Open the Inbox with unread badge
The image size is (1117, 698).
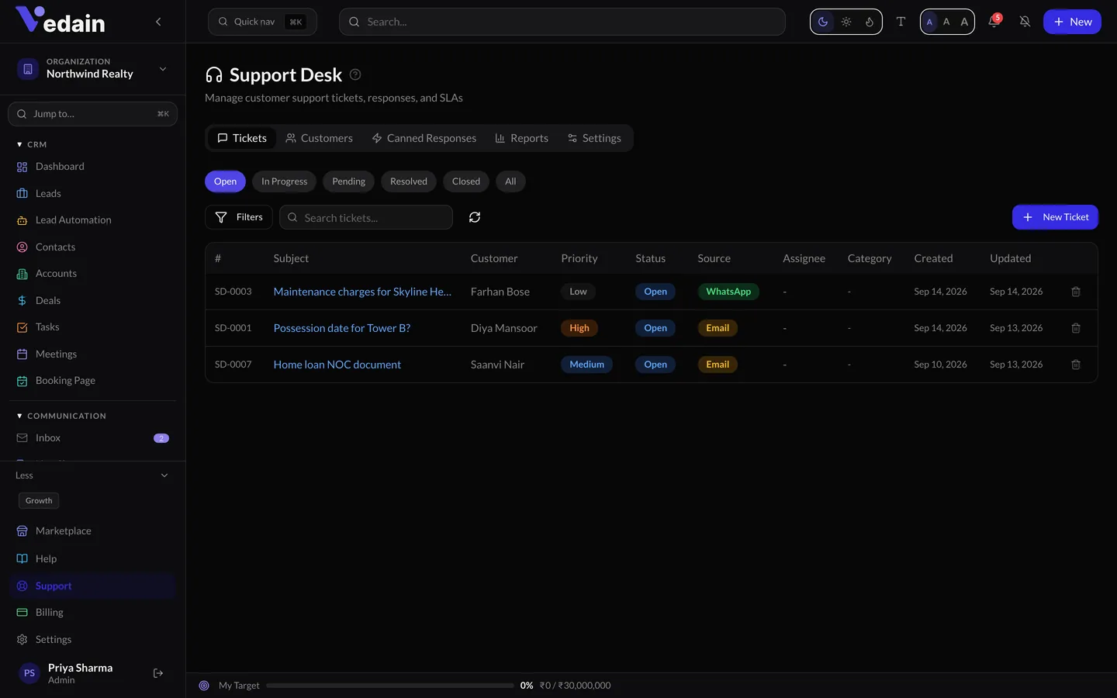click(x=92, y=438)
